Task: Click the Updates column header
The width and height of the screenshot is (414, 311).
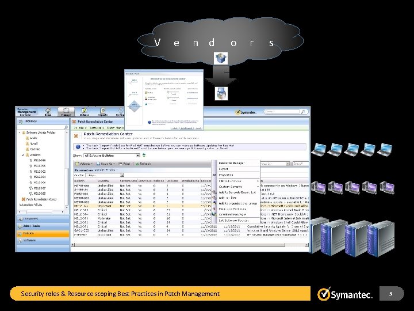Action: pyautogui.click(x=173, y=181)
